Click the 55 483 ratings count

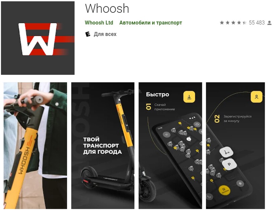click(257, 22)
